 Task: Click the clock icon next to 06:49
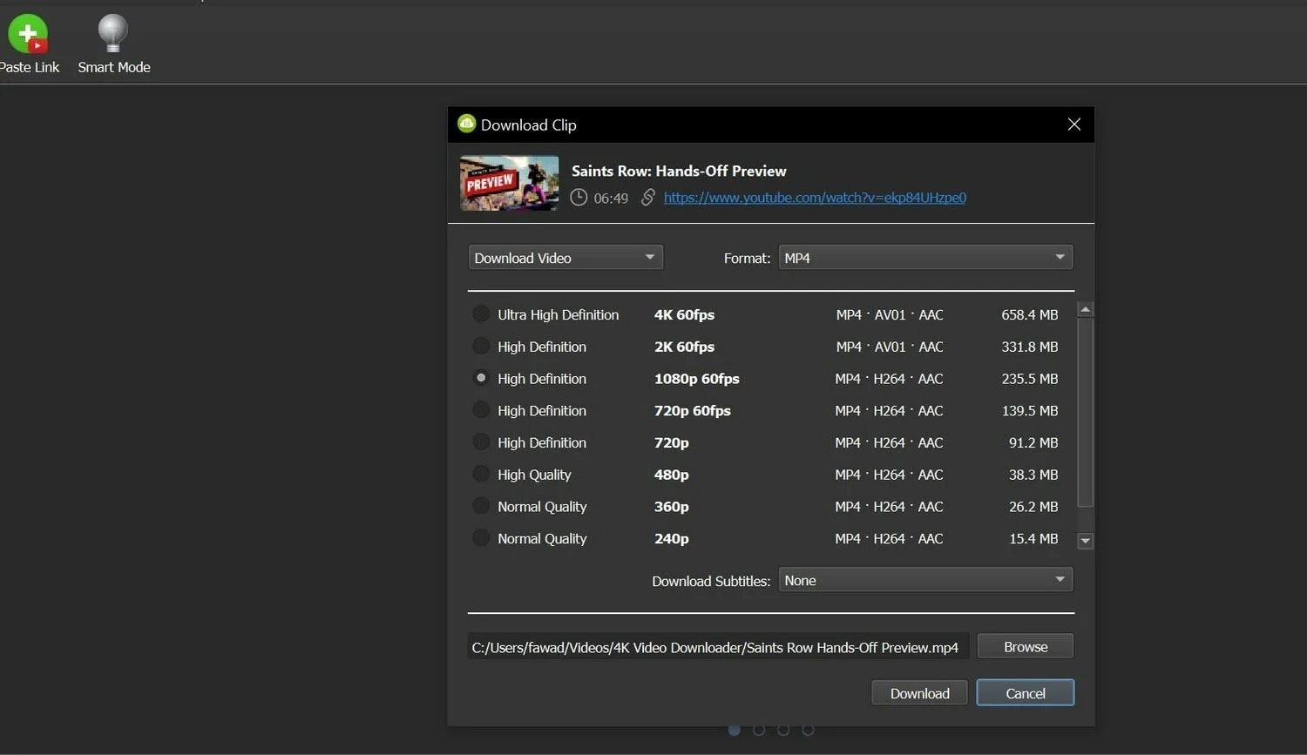(579, 198)
